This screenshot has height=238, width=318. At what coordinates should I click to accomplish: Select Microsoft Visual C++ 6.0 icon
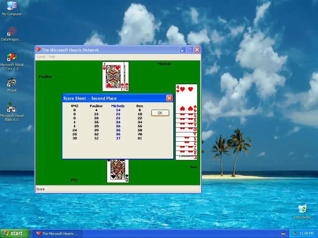coord(12,62)
